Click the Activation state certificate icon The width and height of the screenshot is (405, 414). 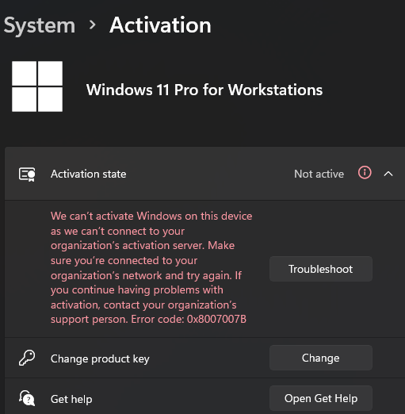pyautogui.click(x=27, y=174)
